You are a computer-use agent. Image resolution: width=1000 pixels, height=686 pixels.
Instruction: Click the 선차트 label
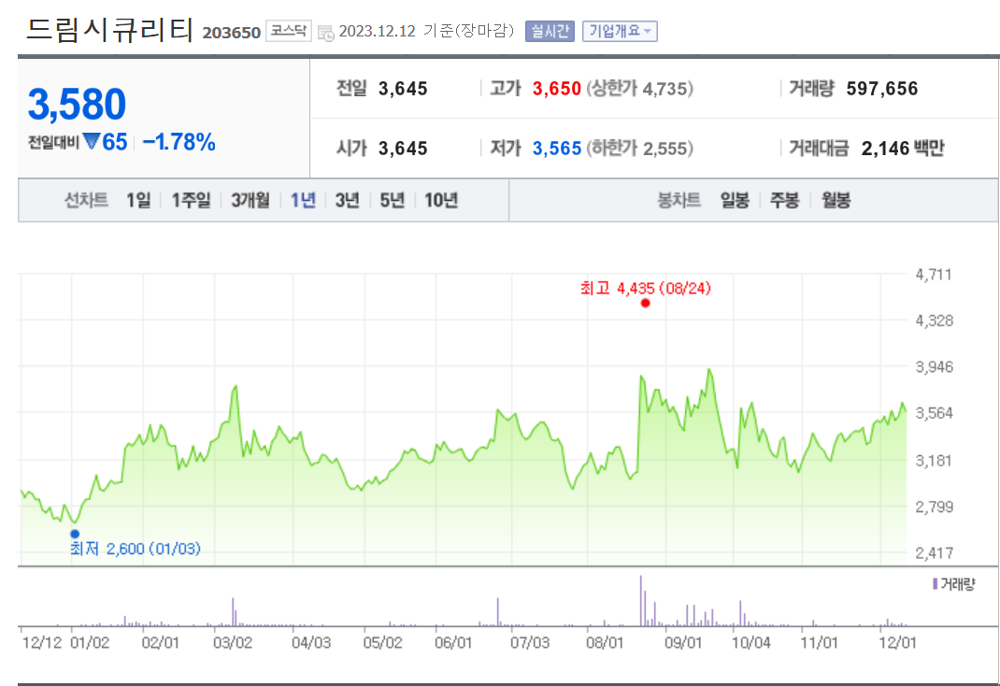pyautogui.click(x=86, y=200)
